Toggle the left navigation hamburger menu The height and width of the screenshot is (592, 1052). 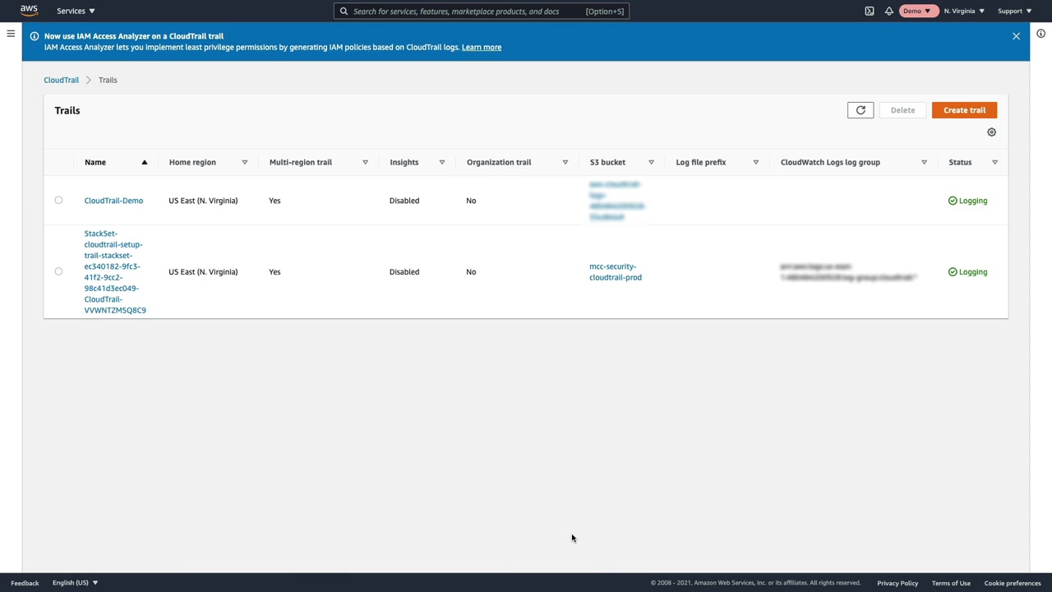pos(11,34)
